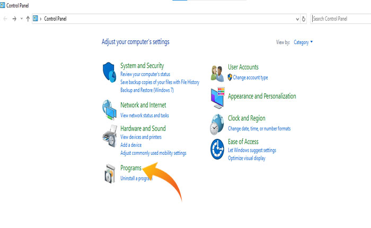
Task: Select Change date, time, or number formats
Action: click(259, 128)
